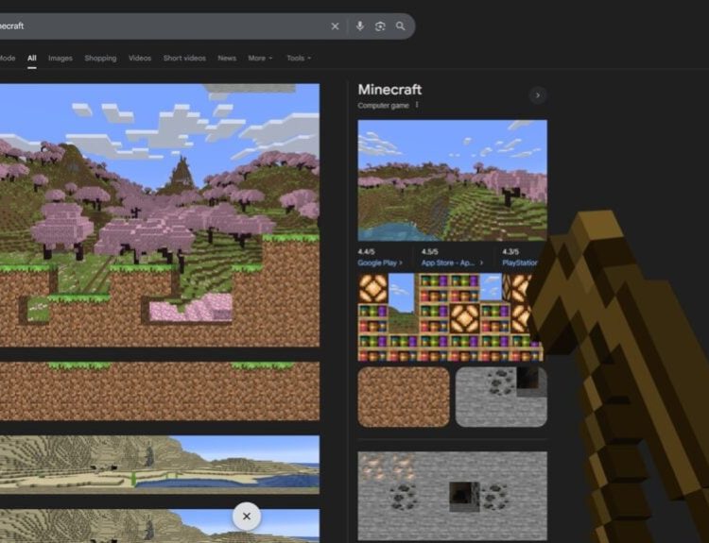Click the rounded stone with coal ore tile

(501, 397)
